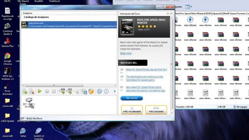Open Papelera de reciclaje desktop icon
This screenshot has height=140, width=249.
pos(7,14)
